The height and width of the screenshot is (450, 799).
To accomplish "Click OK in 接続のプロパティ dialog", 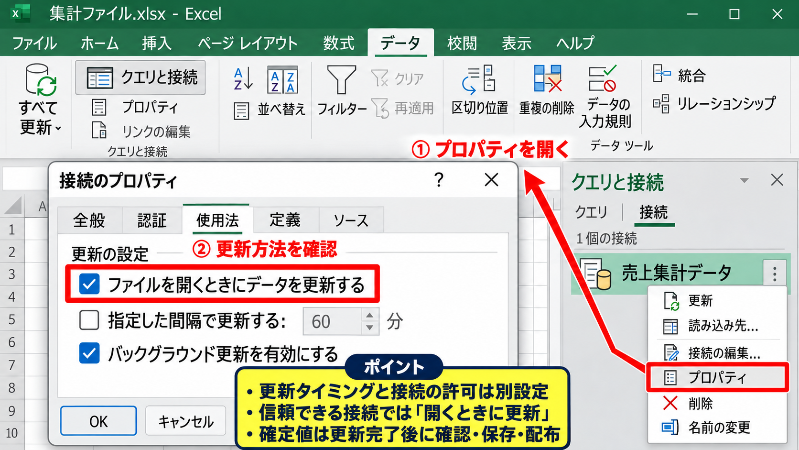I will click(x=98, y=421).
